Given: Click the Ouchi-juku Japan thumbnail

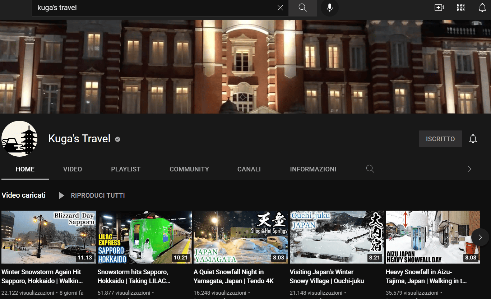Looking at the screenshot, I should [x=337, y=237].
